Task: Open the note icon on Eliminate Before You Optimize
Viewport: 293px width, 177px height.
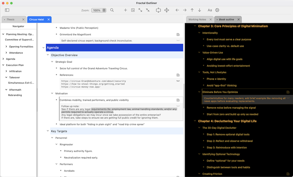Action: click(x=288, y=92)
